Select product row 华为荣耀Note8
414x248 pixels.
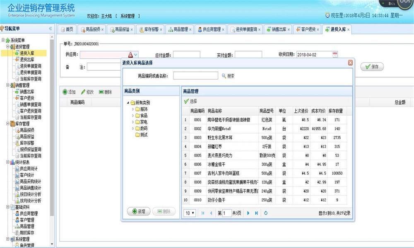click(x=264, y=129)
